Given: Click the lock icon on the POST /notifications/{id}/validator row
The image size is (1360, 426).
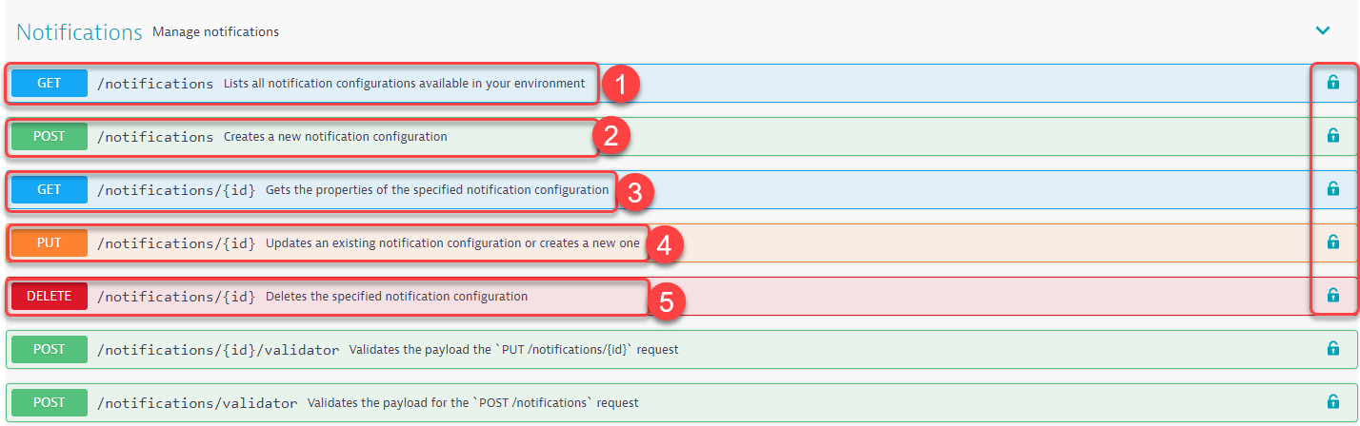Looking at the screenshot, I should [1333, 349].
